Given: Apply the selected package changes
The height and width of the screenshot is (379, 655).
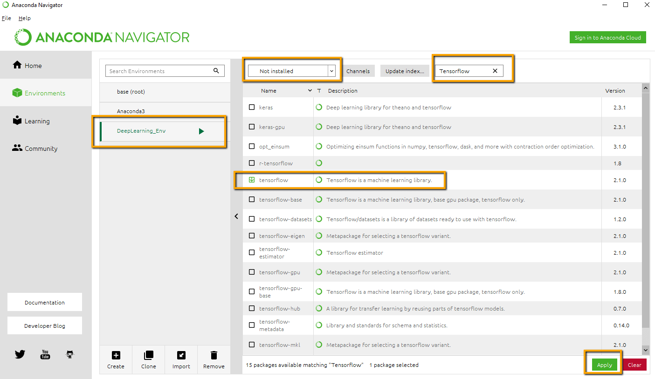Looking at the screenshot, I should pyautogui.click(x=605, y=365).
